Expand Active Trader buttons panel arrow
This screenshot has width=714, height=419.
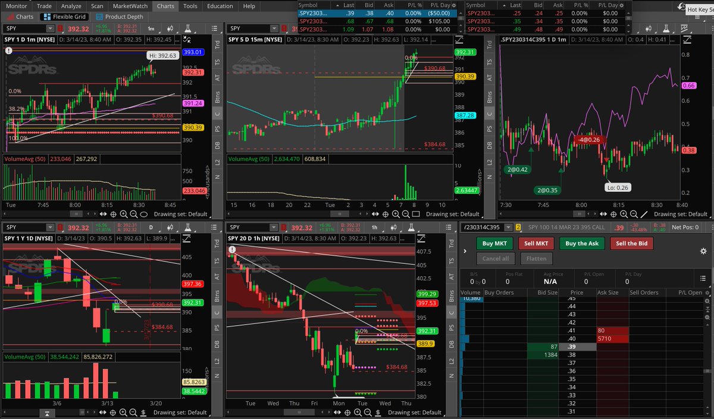click(x=465, y=251)
